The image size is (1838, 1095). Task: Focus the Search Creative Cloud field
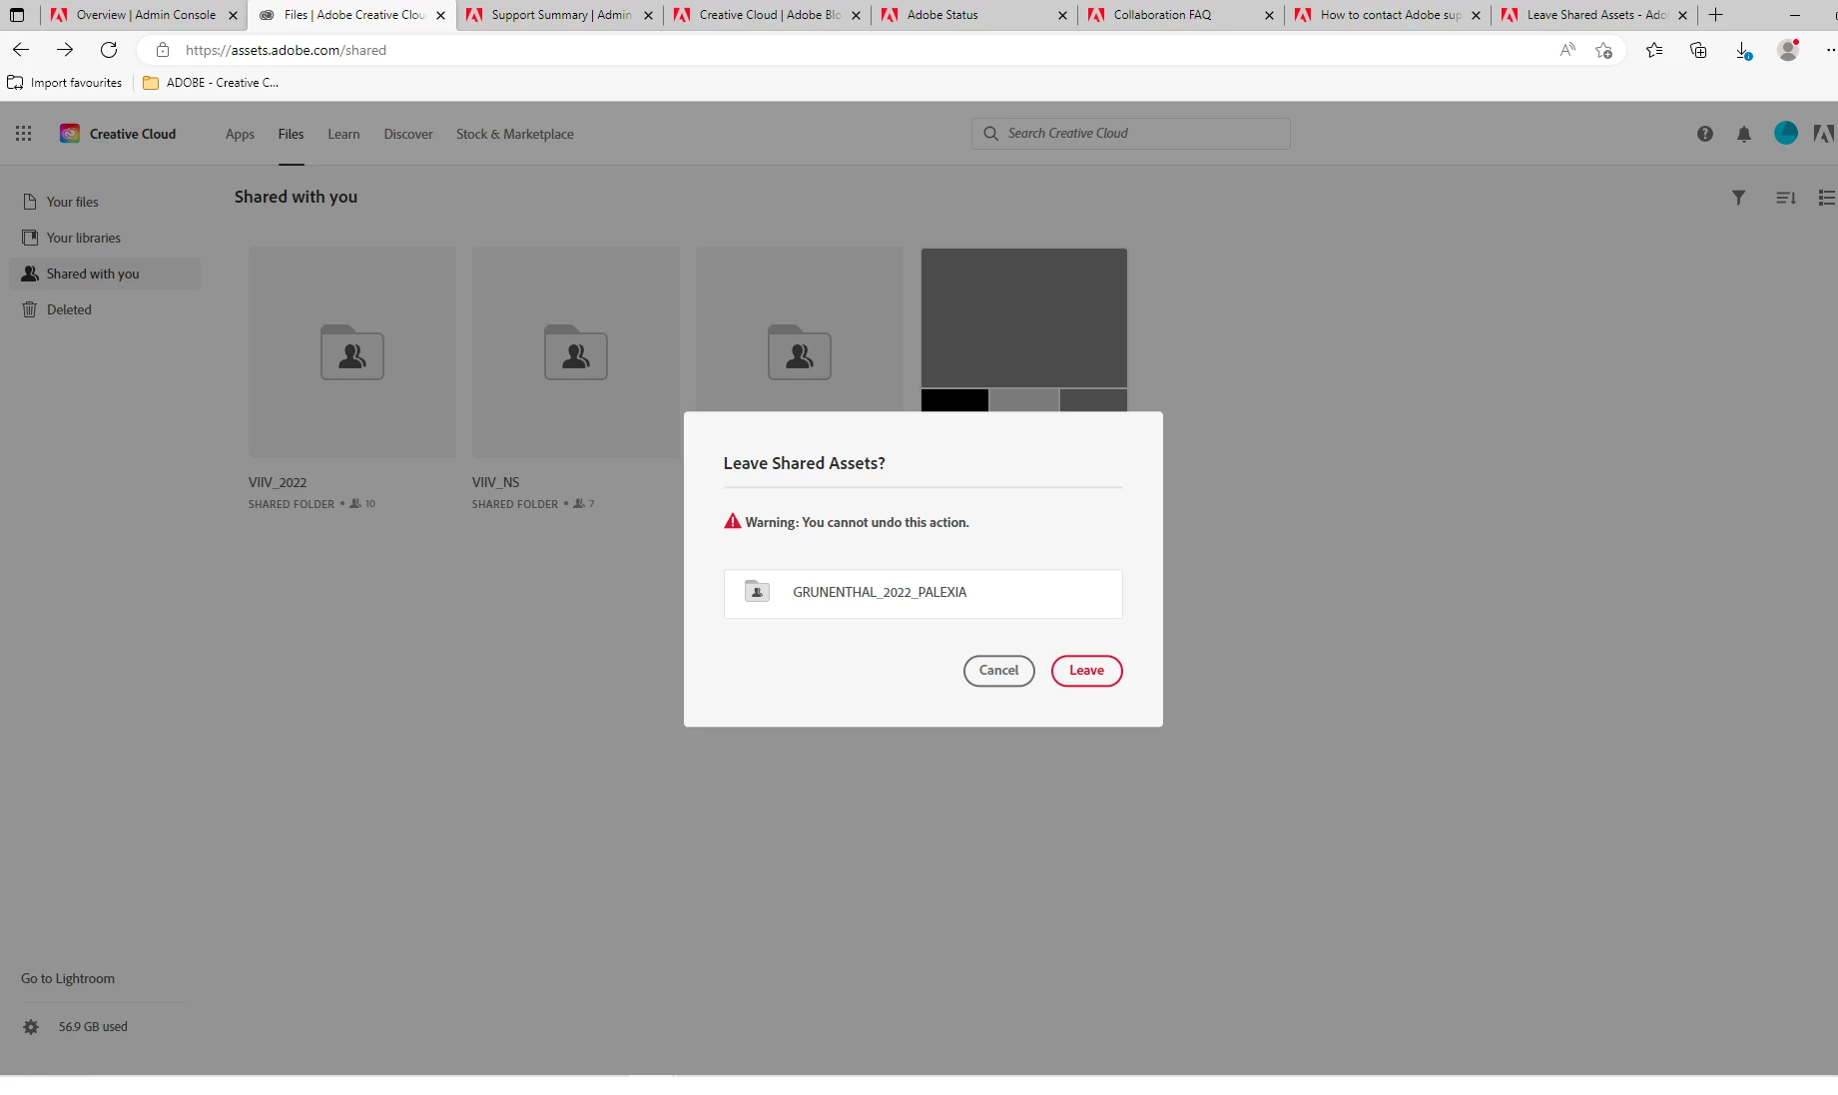[x=1130, y=134]
